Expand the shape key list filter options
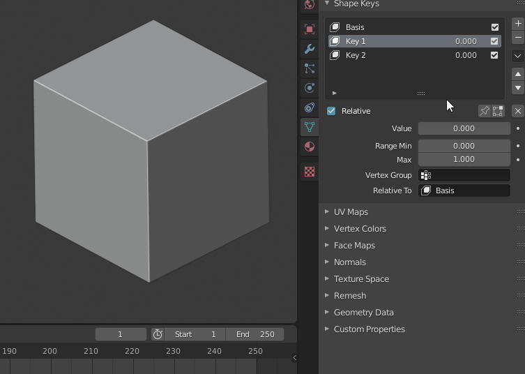The width and height of the screenshot is (525, 374). [334, 93]
